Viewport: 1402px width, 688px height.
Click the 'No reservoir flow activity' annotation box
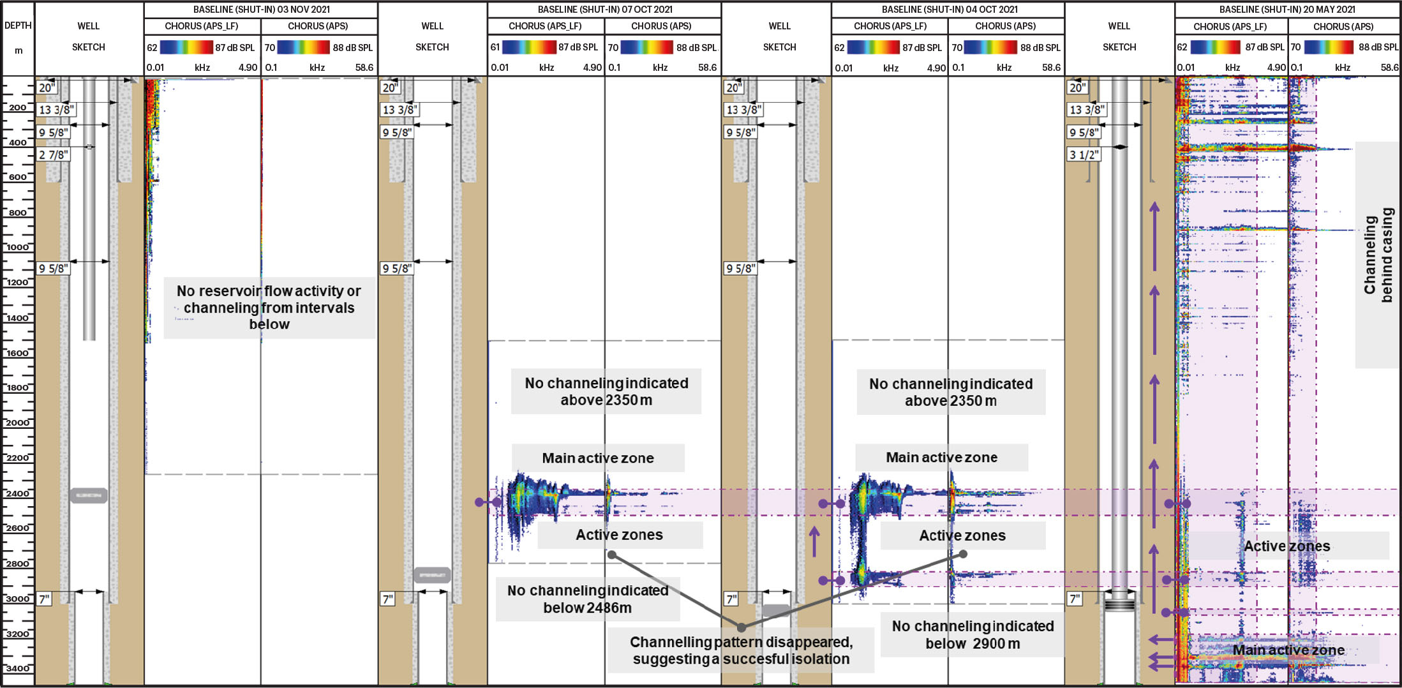tap(269, 308)
